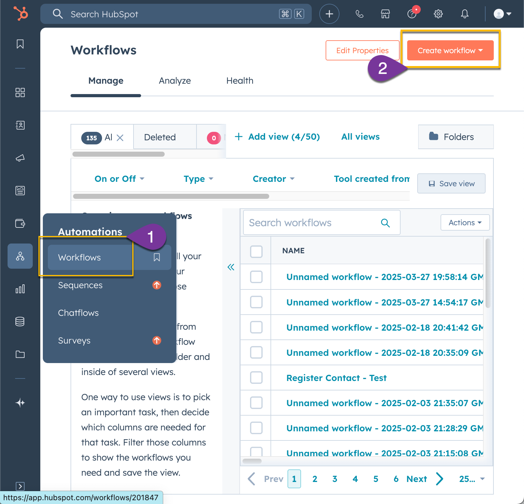Click the HubSpot sprocket logo

(20, 14)
